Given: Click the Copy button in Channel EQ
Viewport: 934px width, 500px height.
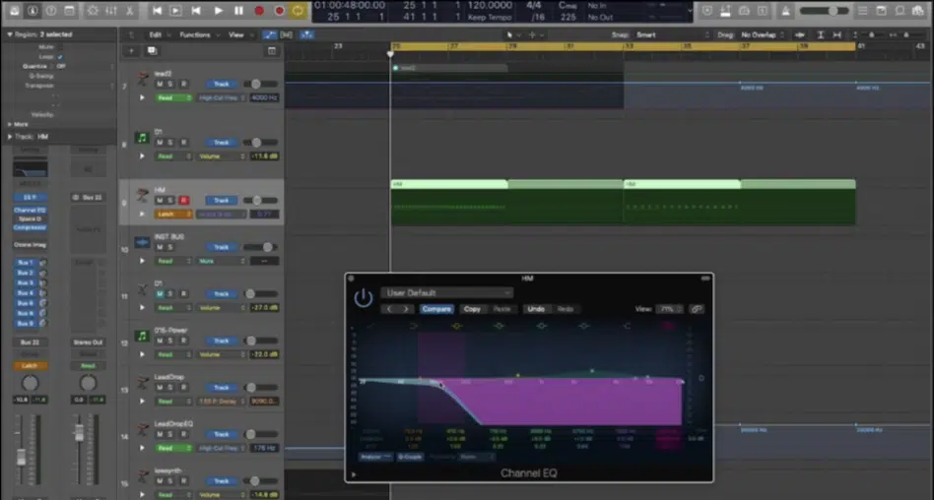Looking at the screenshot, I should tap(472, 309).
